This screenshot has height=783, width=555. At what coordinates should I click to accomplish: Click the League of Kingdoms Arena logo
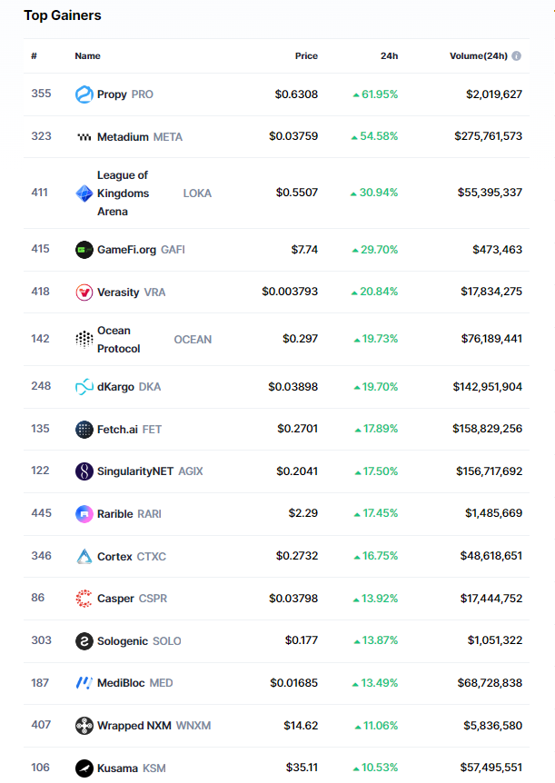pyautogui.click(x=84, y=193)
